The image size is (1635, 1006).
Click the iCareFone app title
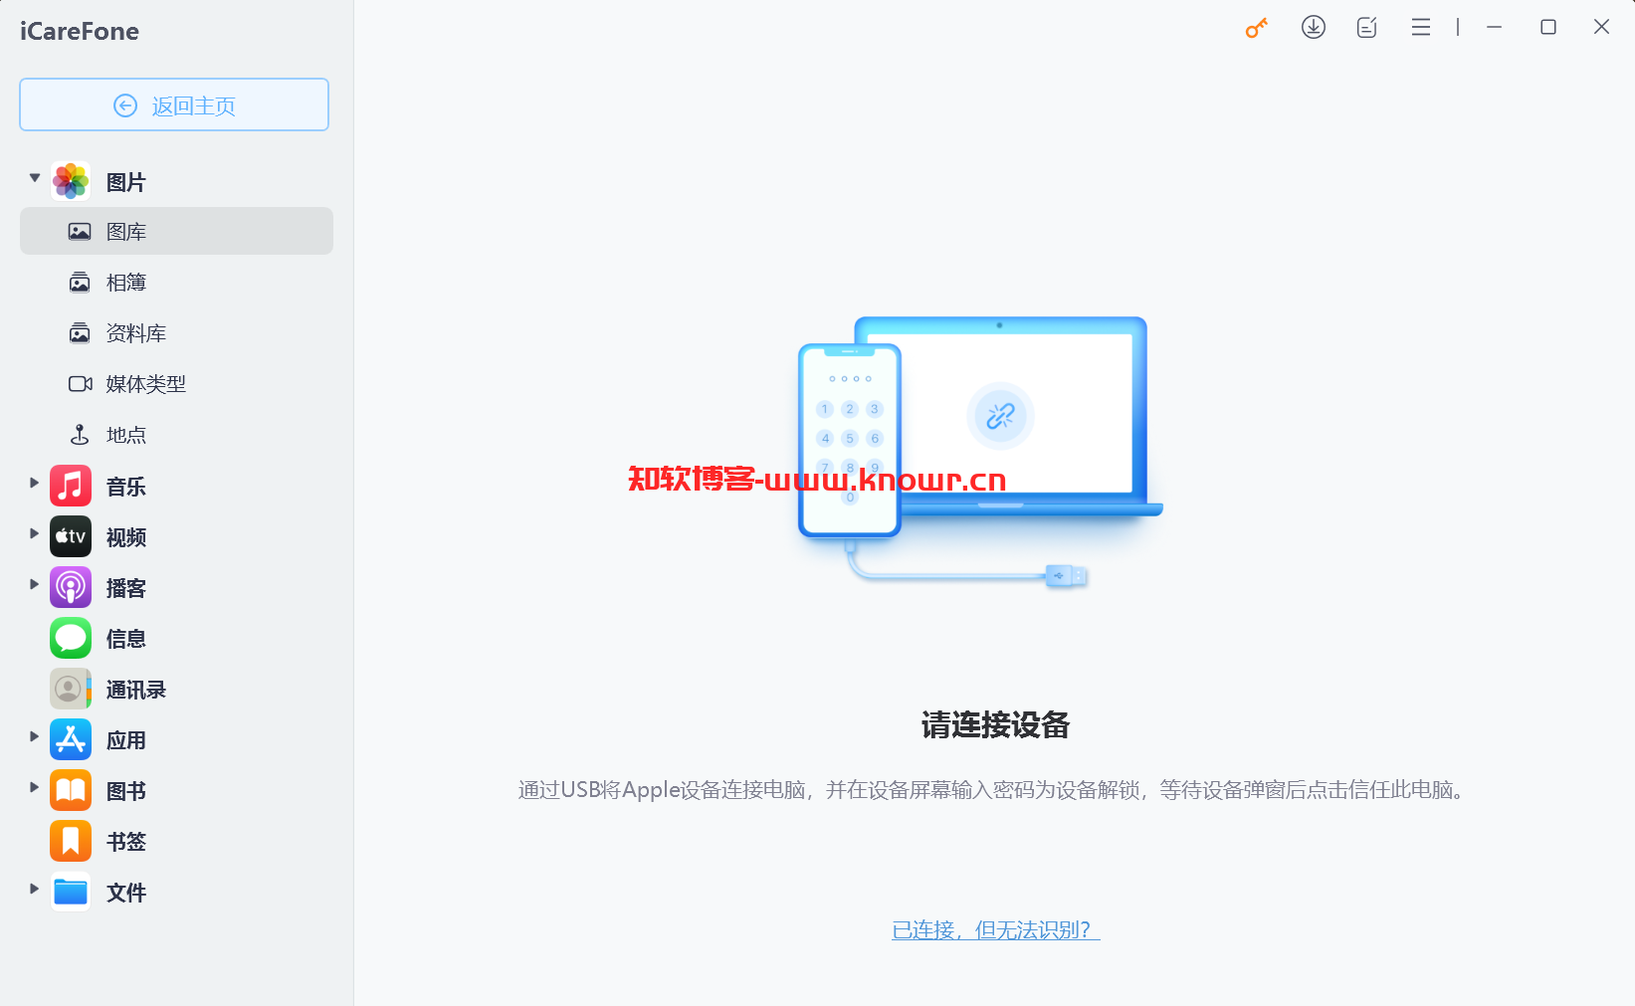tap(80, 31)
